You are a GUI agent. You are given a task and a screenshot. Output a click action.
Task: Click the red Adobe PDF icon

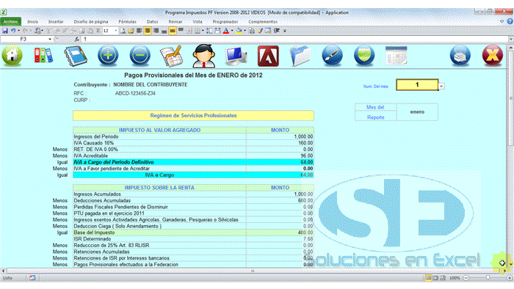coord(268,56)
